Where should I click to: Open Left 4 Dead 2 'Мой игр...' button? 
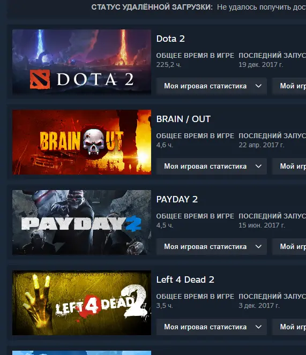click(289, 327)
